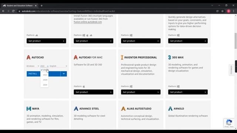Click Apple platform icon under AutoCAD for Mac
Viewport: 237px width, 133px height.
pyautogui.click(x=84, y=86)
